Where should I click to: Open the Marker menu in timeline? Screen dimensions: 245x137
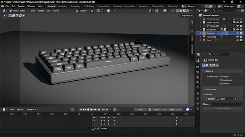pyautogui.click(x=20, y=109)
